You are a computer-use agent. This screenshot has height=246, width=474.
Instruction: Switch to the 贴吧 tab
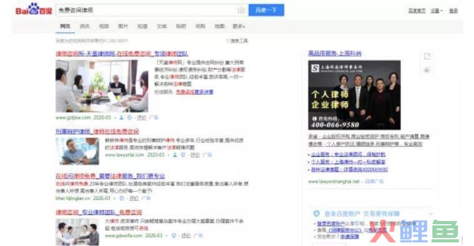click(181, 26)
